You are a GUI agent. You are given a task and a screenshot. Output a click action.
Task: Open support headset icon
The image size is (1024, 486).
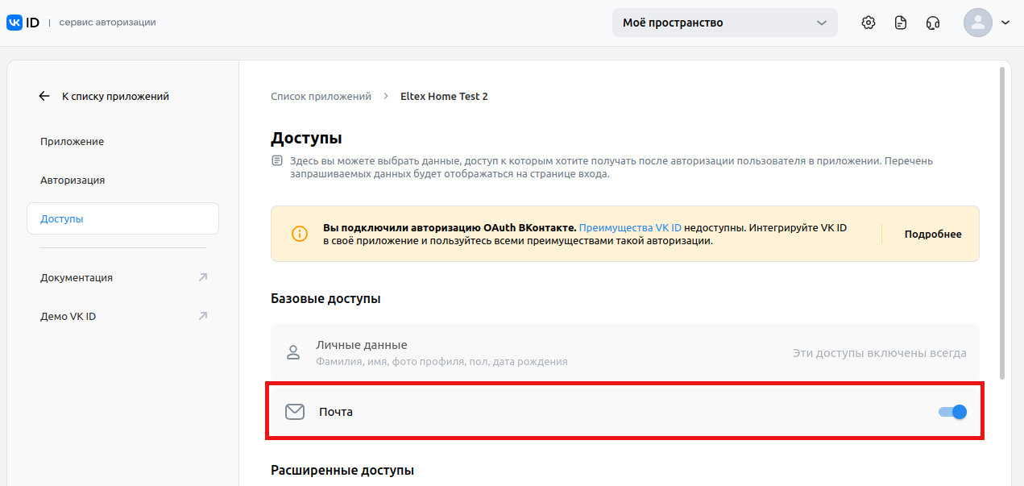click(934, 23)
